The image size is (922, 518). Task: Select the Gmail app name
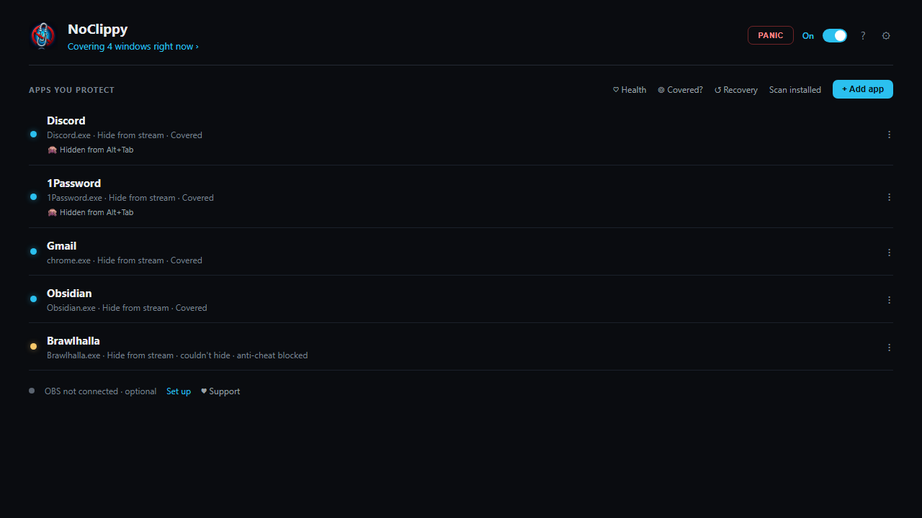62,246
